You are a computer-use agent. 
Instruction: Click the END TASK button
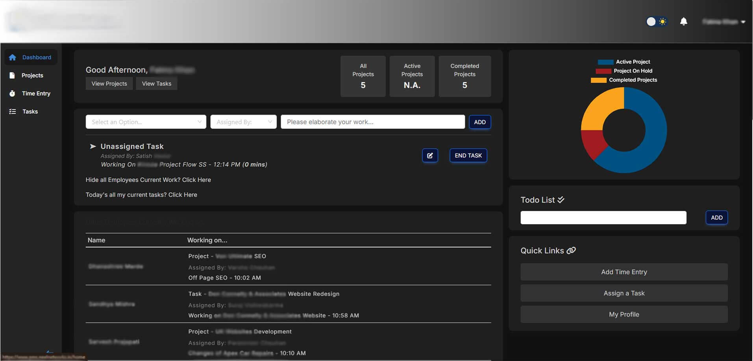[468, 155]
